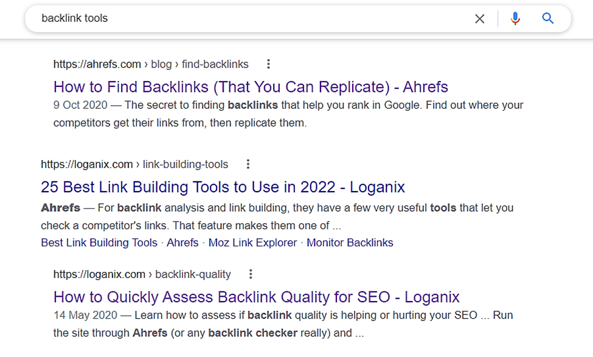Click the "9 Oct 2020" snippet text of the Ahrefs result
Viewport: 593px width, 357px height.
tap(80, 105)
